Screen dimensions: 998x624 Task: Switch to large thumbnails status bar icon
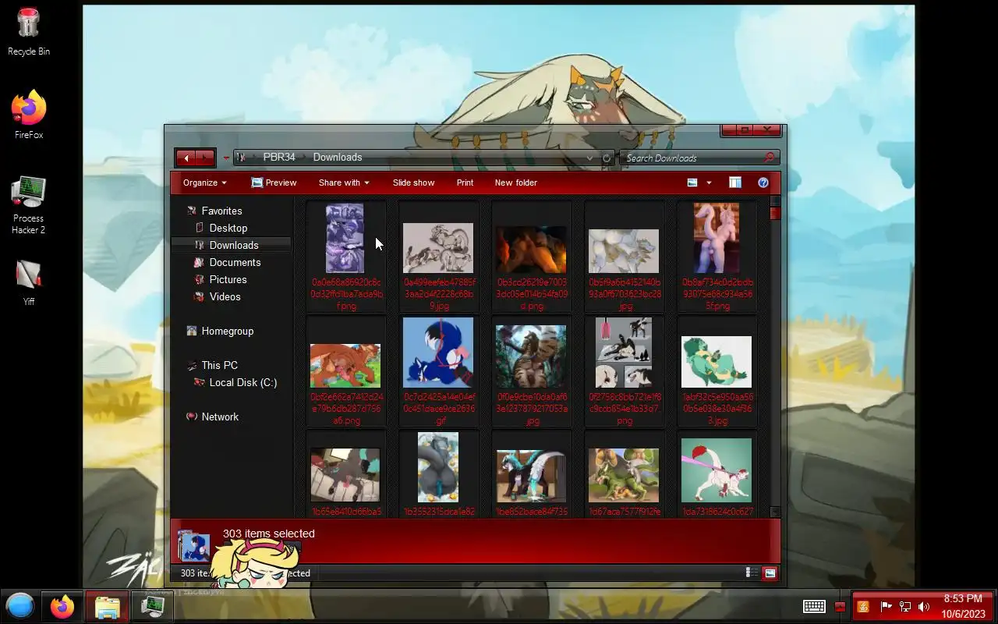pyautogui.click(x=770, y=573)
